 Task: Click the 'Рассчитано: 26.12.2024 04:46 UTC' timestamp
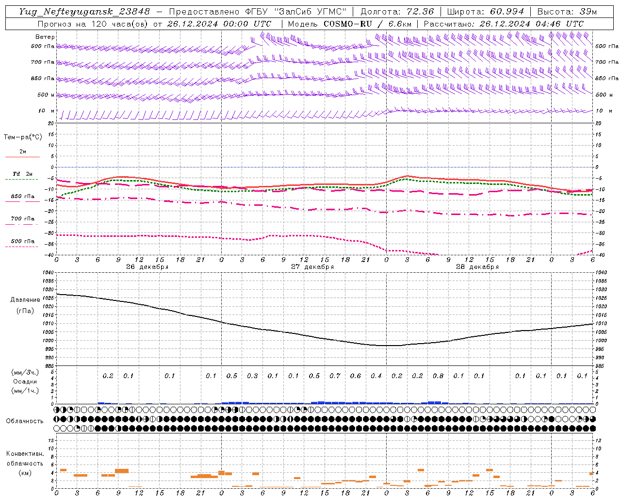point(504,24)
